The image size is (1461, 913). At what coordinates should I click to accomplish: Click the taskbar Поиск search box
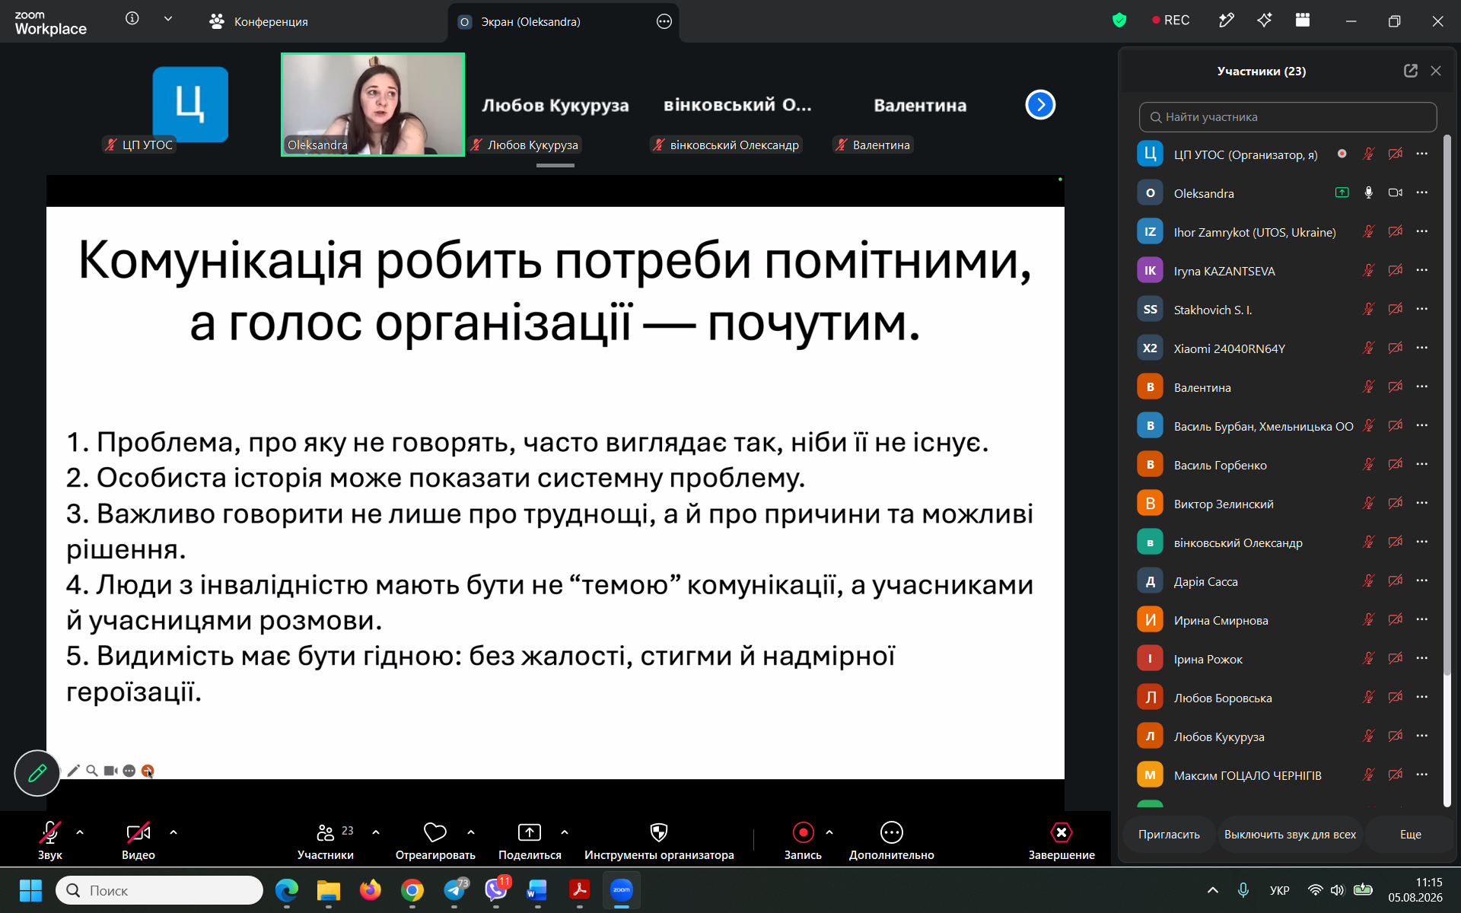pyautogui.click(x=160, y=890)
